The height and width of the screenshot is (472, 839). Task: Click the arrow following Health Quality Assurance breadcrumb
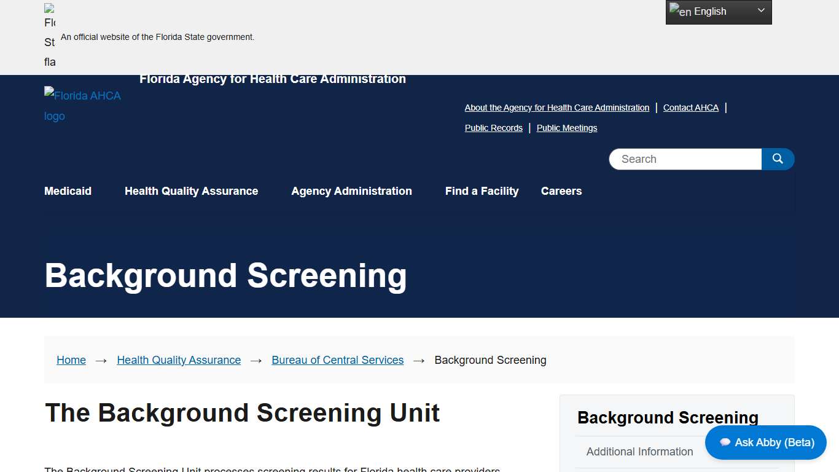(256, 361)
